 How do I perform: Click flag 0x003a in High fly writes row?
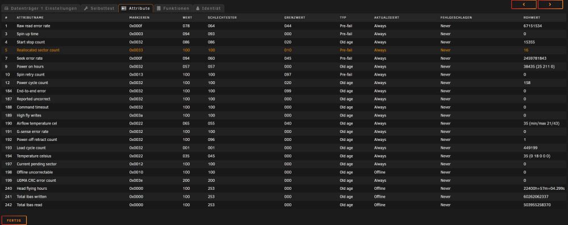tap(136, 115)
